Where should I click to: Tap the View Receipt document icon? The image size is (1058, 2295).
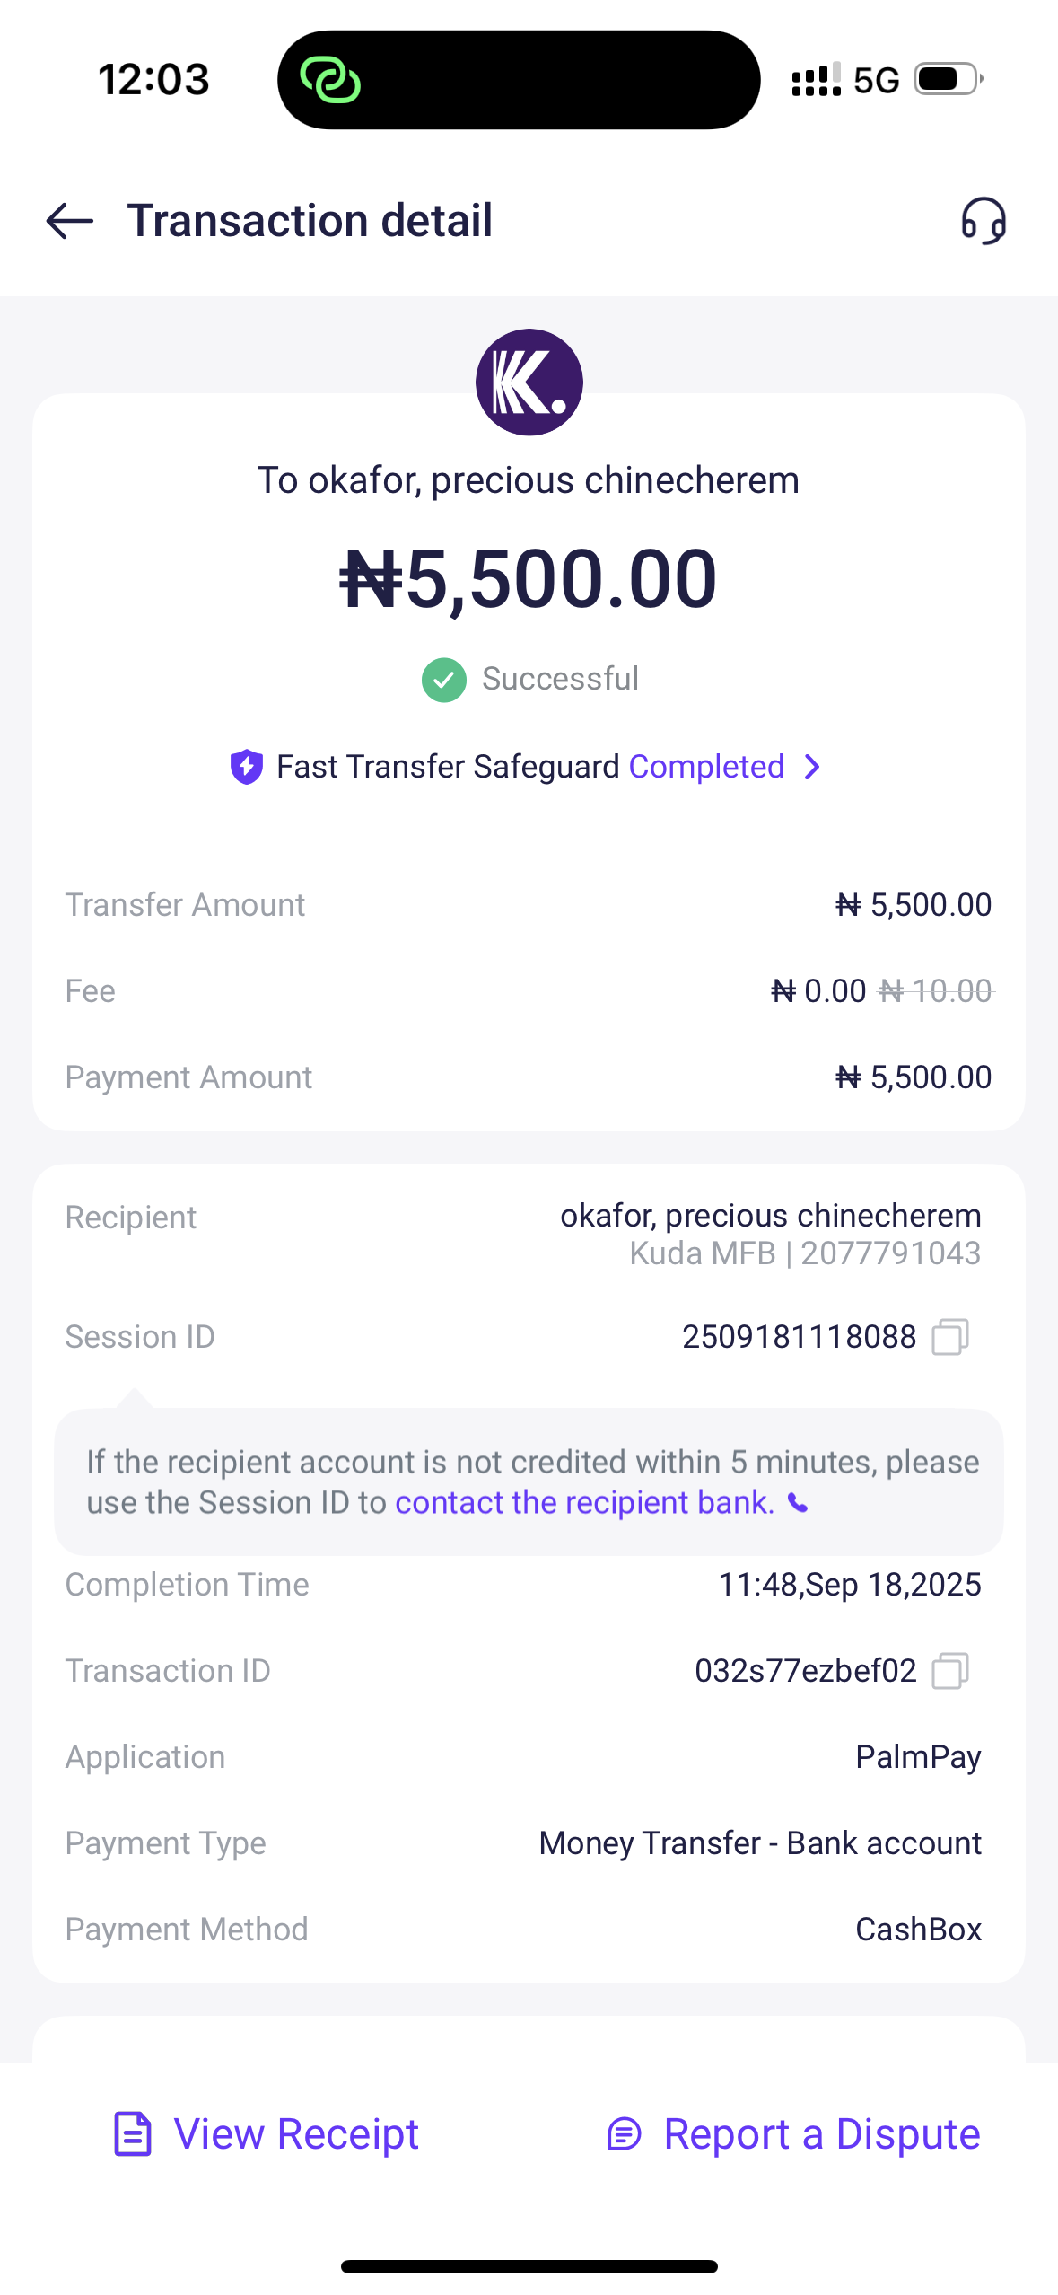coord(133,2134)
